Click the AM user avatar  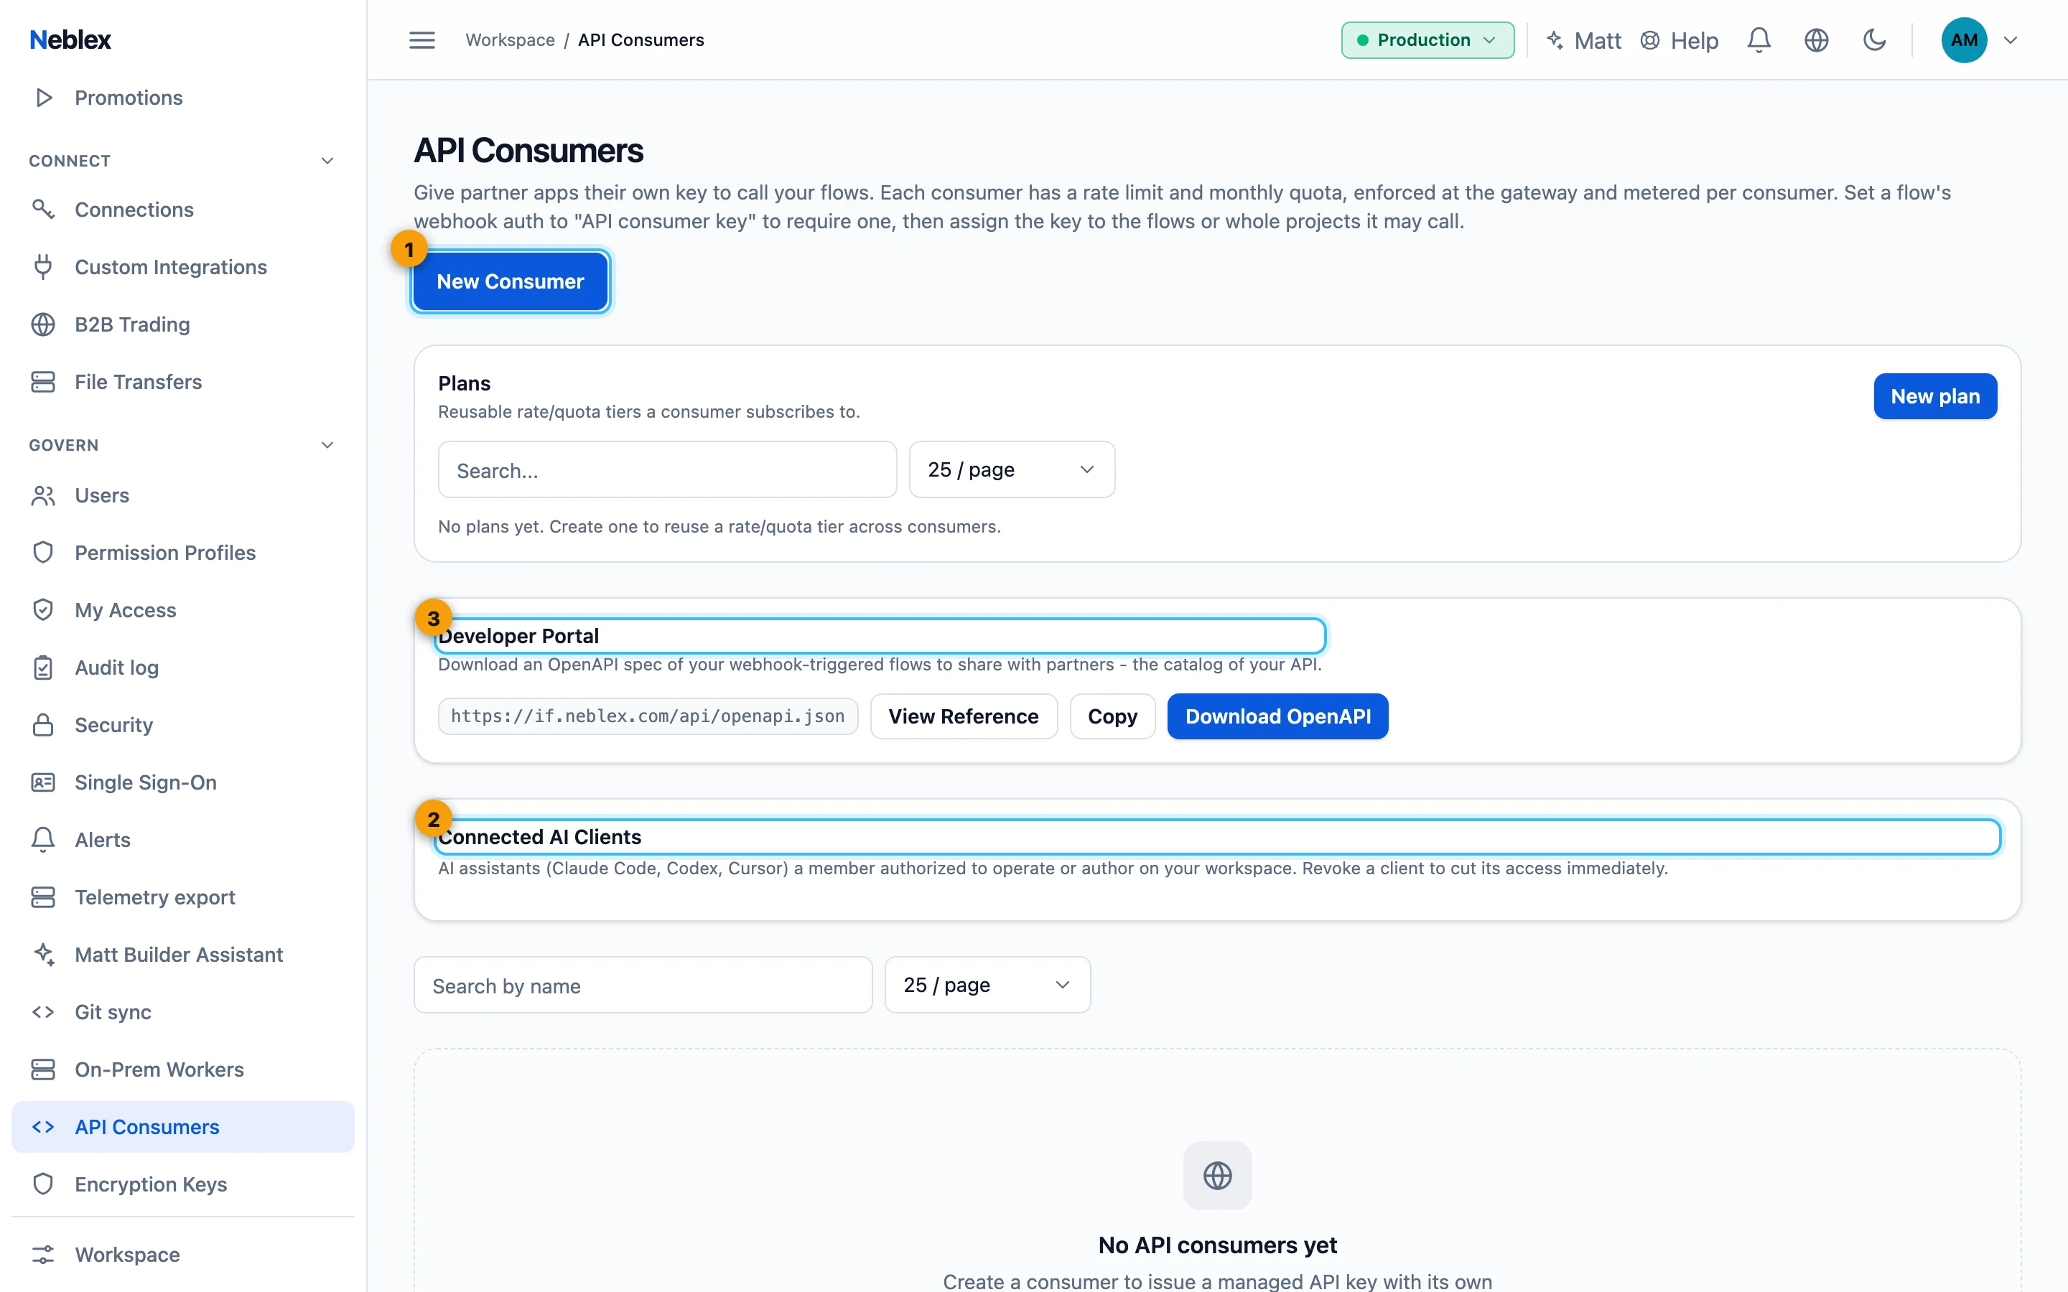pos(1964,40)
